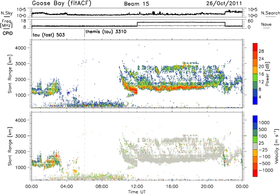This screenshot has height=194, width=280.
Task: Click power panel "Slant Range [km]" label
Action: [x=10, y=74]
